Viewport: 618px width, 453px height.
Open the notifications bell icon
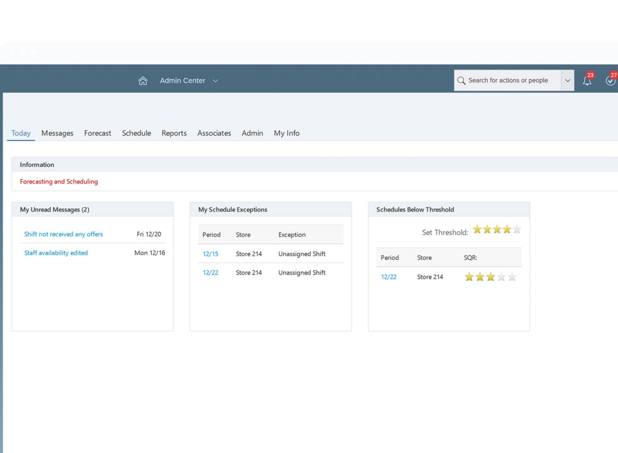pyautogui.click(x=587, y=81)
